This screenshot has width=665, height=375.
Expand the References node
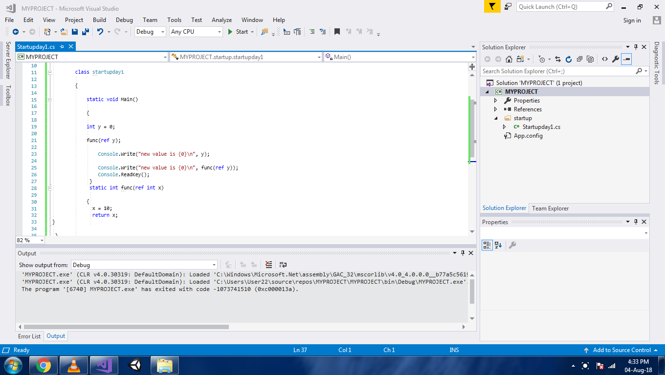point(495,109)
